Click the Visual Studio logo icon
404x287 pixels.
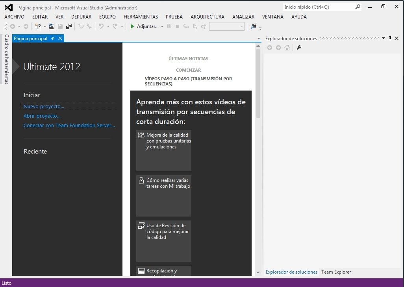[x=9, y=7]
